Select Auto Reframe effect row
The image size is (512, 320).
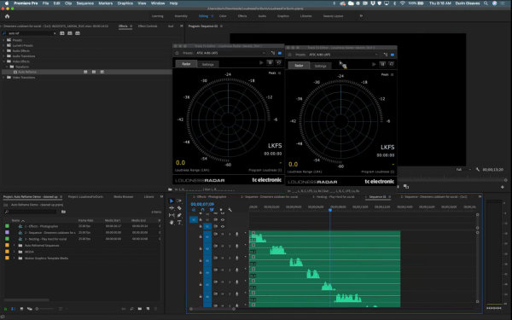click(87, 72)
